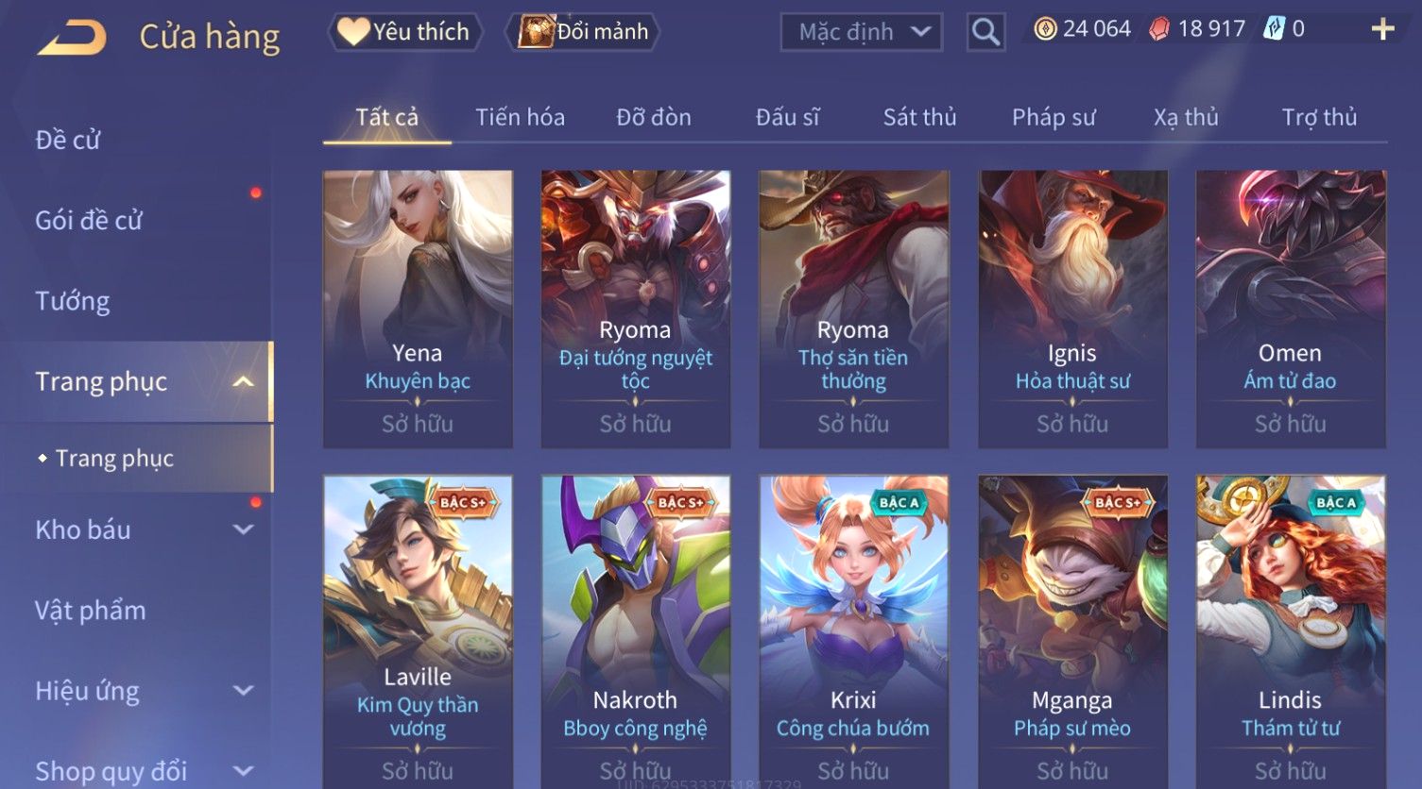Select Krixi Công chúa bướm skin card
Image resolution: width=1422 pixels, height=789 pixels.
point(854,631)
